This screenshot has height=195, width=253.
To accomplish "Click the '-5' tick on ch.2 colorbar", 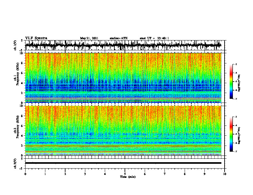I will (x=236, y=134).
